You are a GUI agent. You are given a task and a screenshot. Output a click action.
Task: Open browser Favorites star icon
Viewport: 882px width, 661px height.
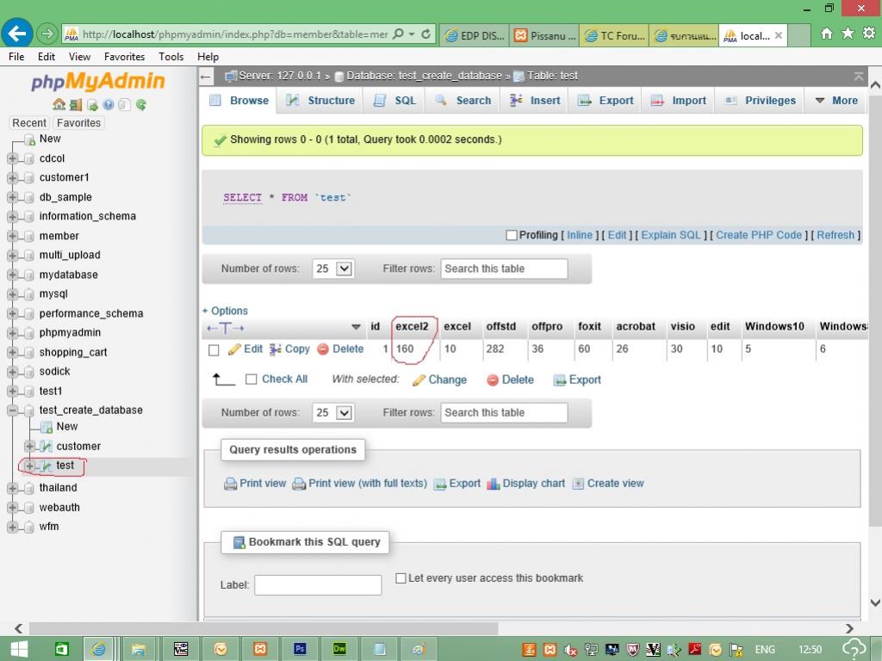coord(848,34)
